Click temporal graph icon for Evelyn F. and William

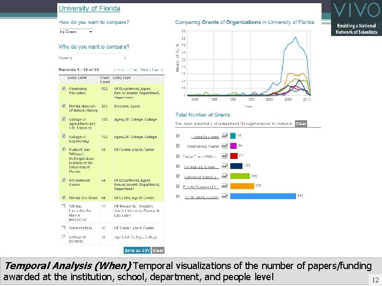pyautogui.click(x=224, y=156)
